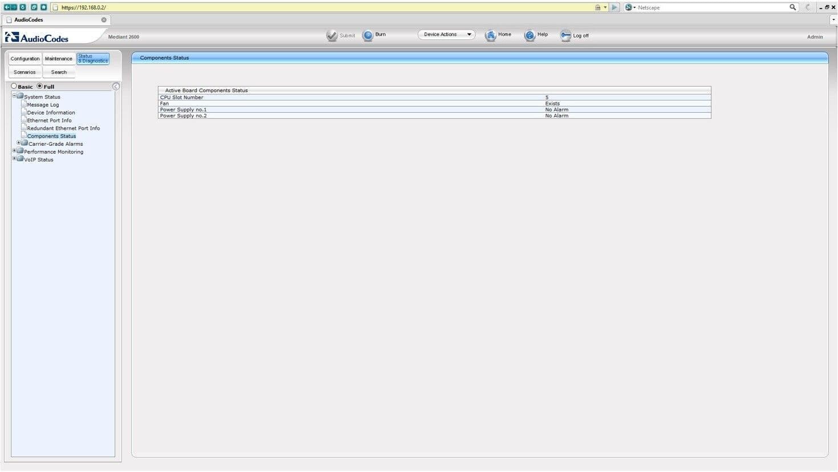This screenshot has width=838, height=472.
Task: Collapse the navigation pane with the arrow icon
Action: [x=116, y=87]
